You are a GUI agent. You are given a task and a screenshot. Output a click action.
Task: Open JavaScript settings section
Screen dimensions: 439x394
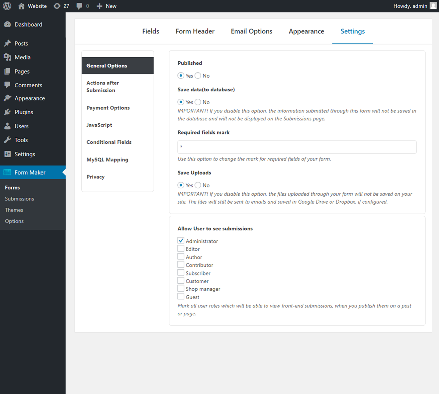(118, 125)
